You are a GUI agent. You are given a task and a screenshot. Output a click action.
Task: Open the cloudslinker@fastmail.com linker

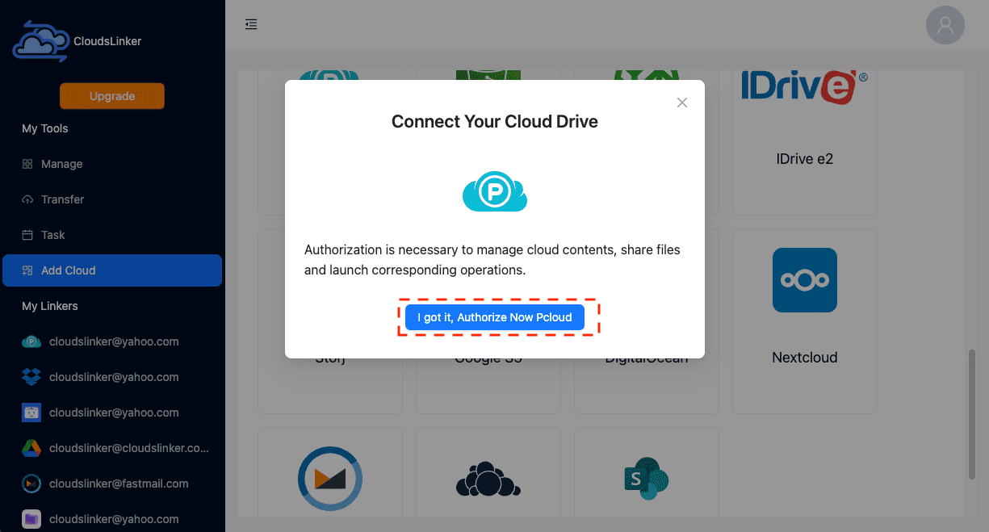coord(112,484)
